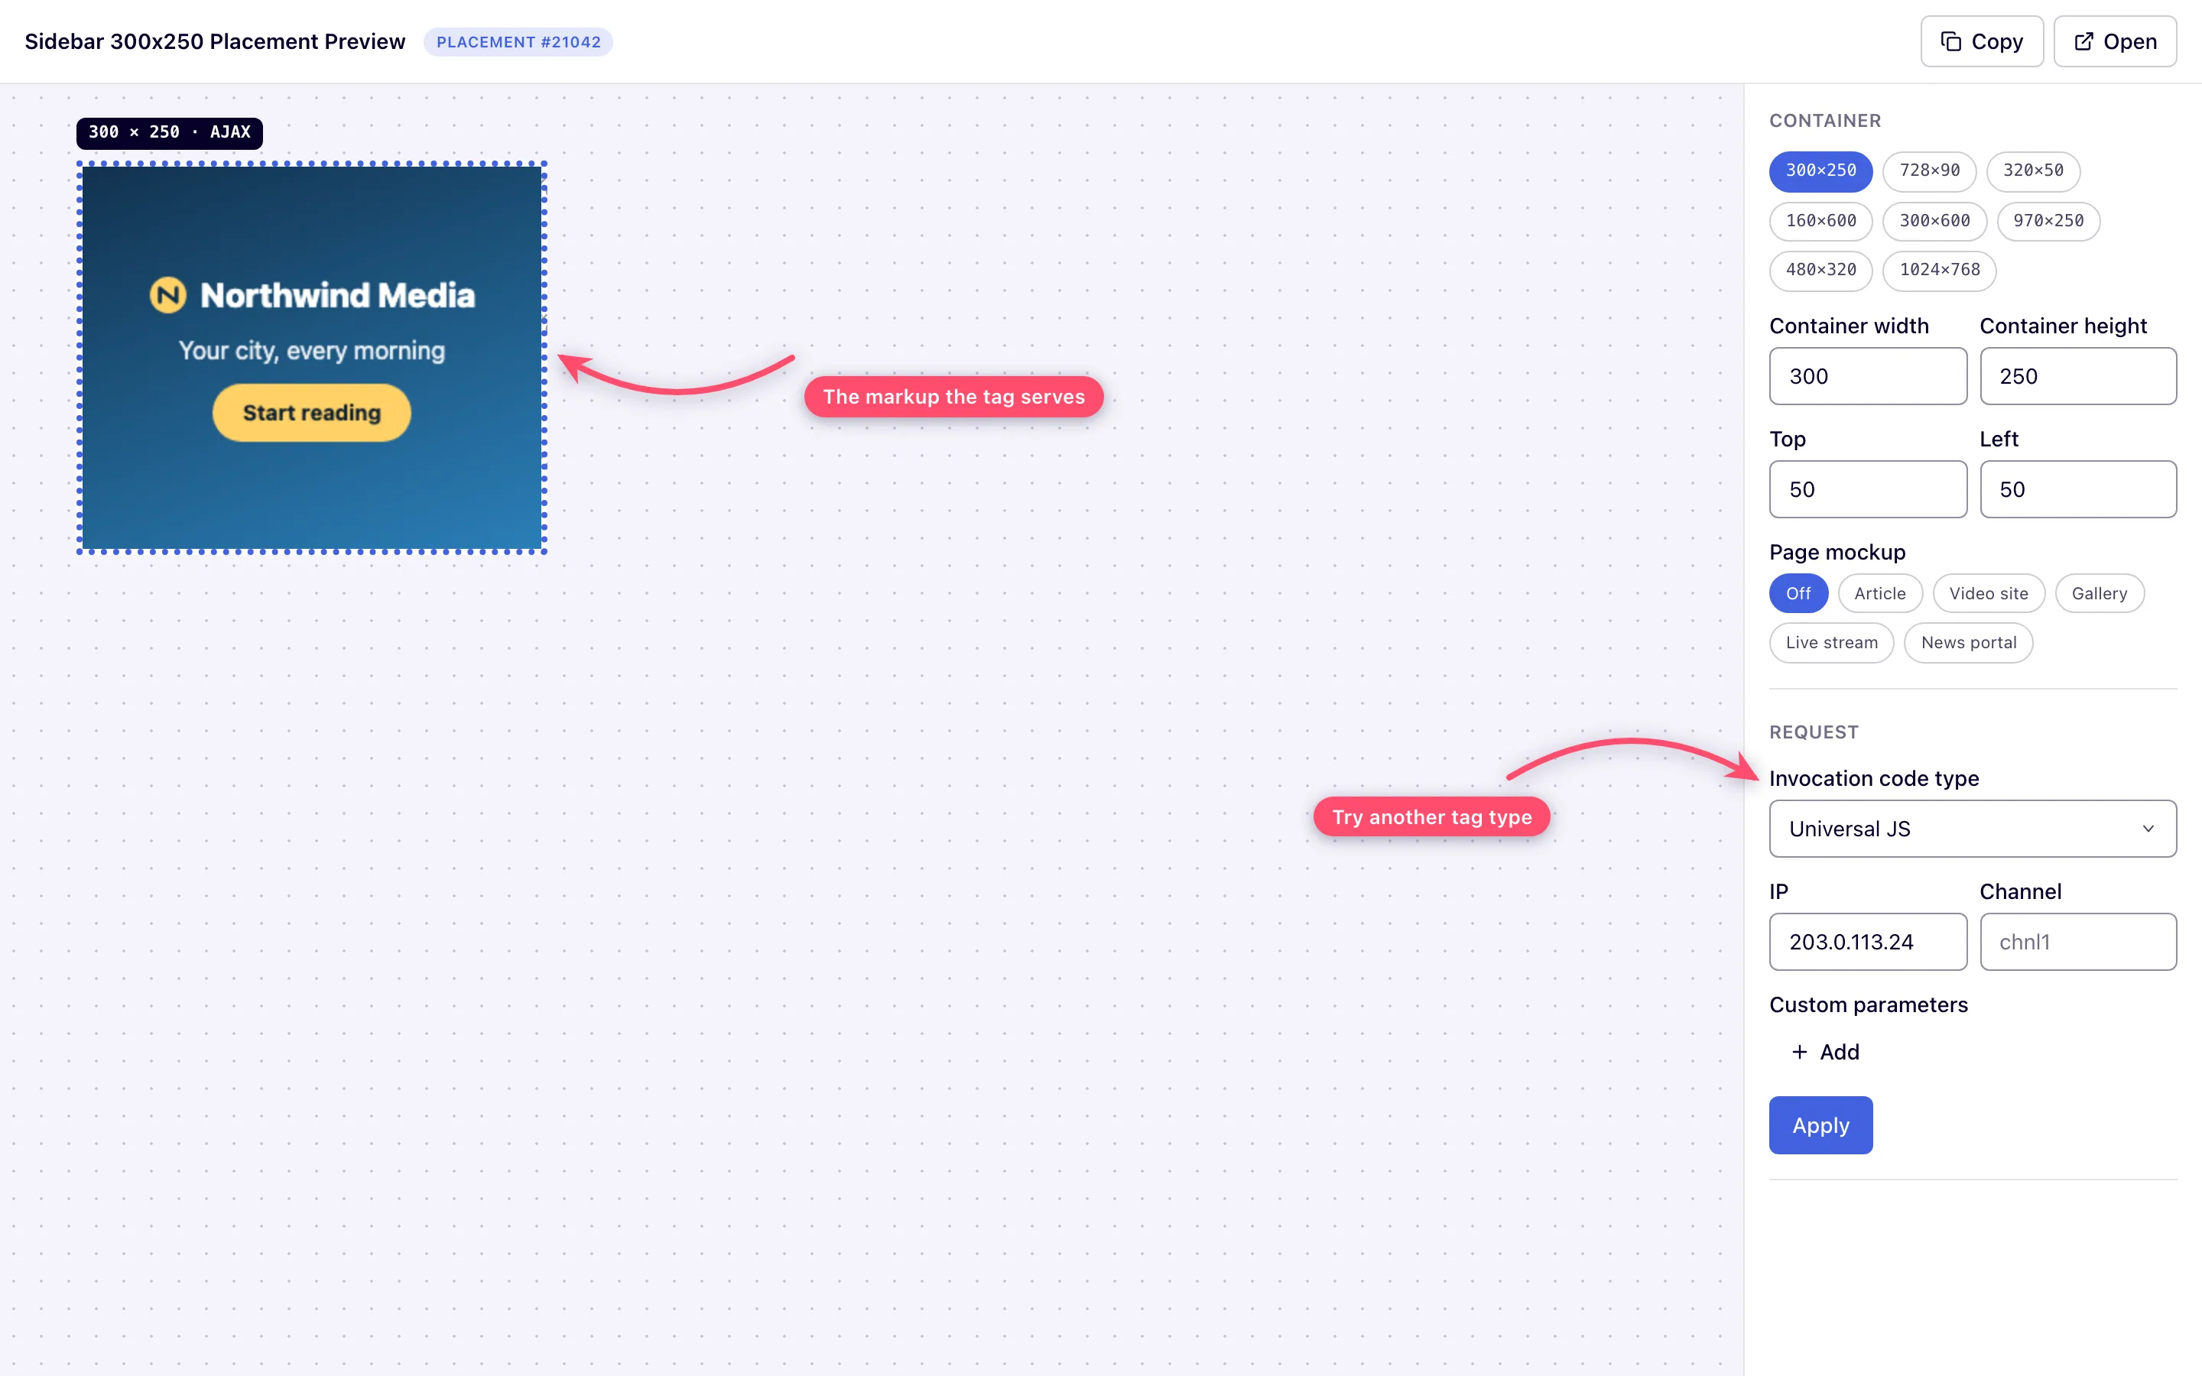2202x1376 pixels.
Task: Click the CONTAINER section heading
Action: [1824, 121]
